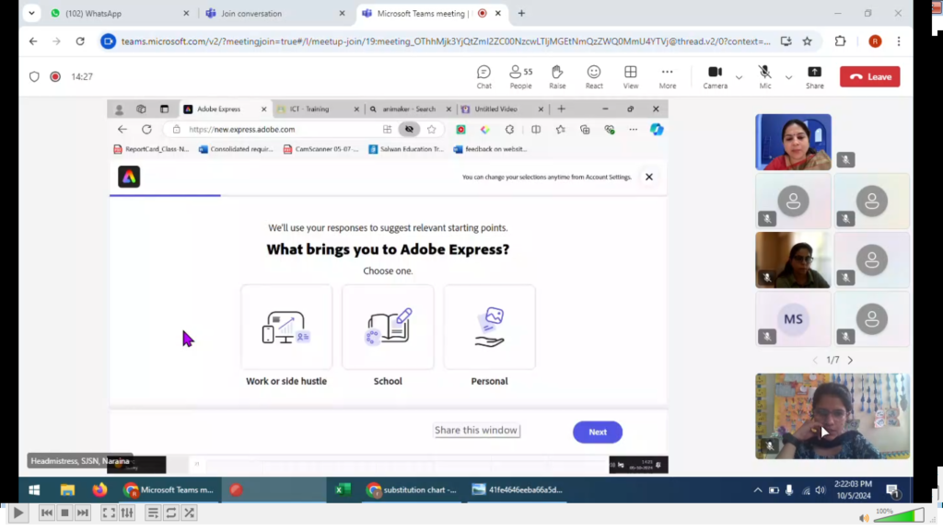Expand the camera options arrow beside Camera
This screenshot has width=943, height=530.
click(739, 77)
